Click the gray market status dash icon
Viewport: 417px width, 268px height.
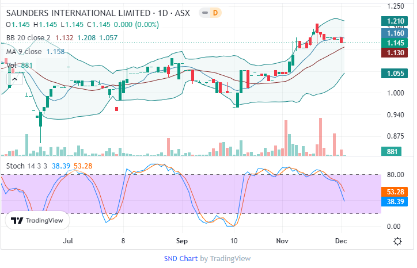pos(204,13)
